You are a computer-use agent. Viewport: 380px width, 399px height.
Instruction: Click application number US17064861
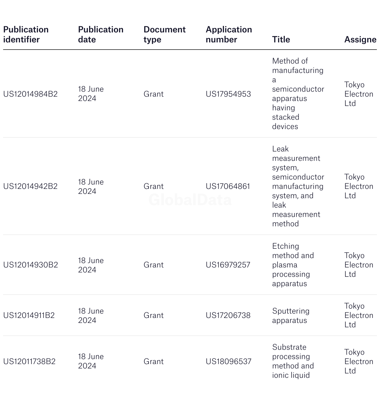click(228, 186)
